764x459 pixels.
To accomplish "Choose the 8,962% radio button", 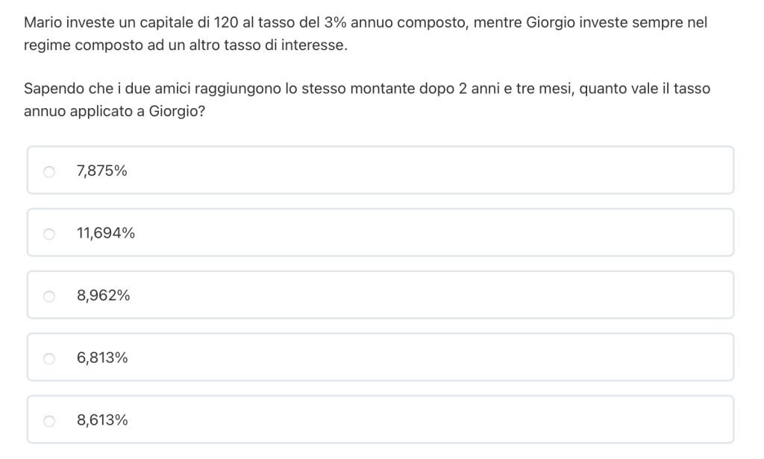I will [x=49, y=296].
